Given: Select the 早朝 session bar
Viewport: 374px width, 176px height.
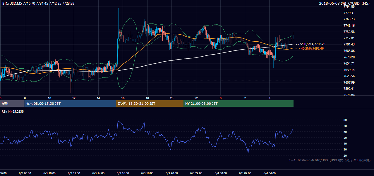Looking at the screenshot, I should click(12, 104).
